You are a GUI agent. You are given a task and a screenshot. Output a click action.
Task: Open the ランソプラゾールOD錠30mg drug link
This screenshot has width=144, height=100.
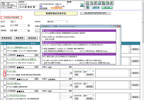[x=22, y=59]
